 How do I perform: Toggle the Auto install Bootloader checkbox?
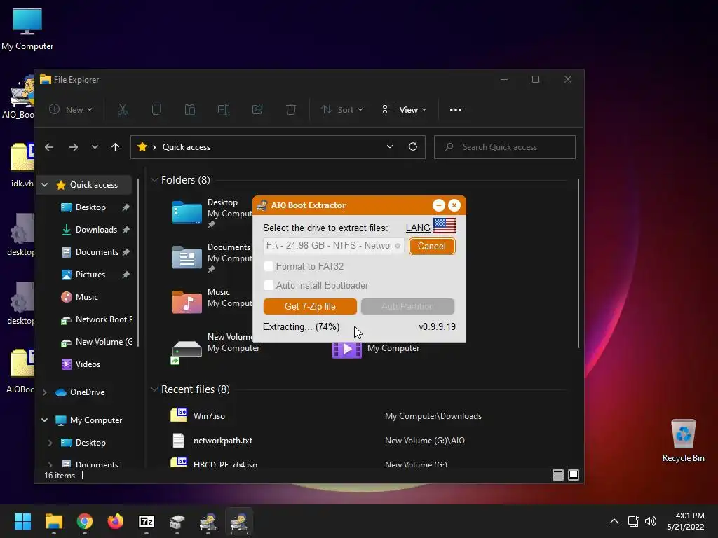tap(269, 285)
